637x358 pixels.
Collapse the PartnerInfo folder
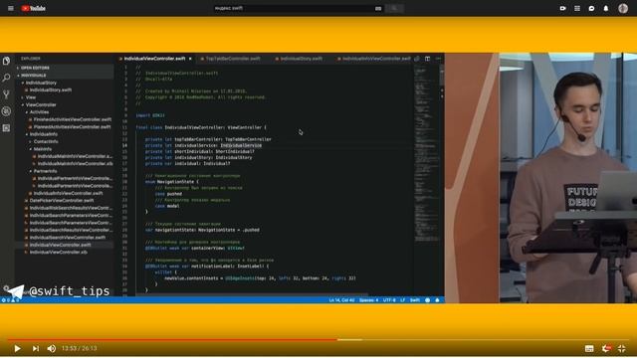point(45,171)
